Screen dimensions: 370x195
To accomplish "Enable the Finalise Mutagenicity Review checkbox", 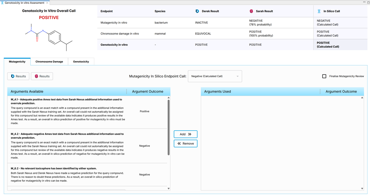I will pos(324,76).
